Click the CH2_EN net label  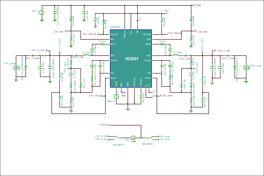[202, 32]
